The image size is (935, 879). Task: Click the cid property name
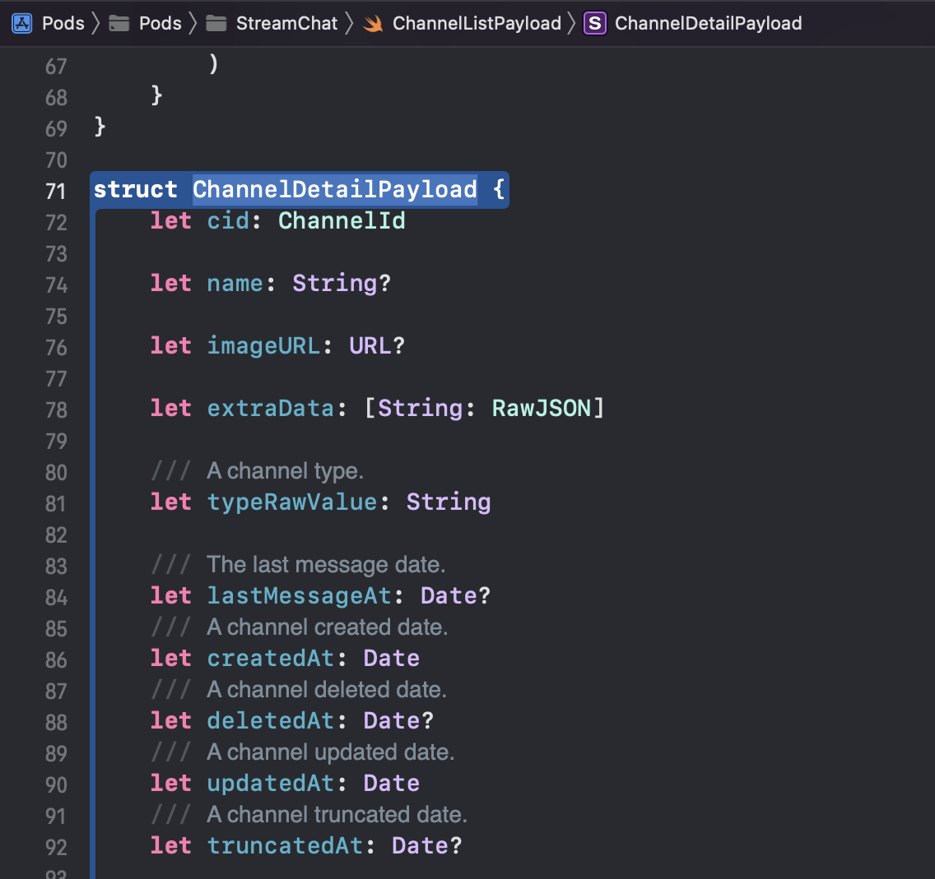tap(228, 221)
